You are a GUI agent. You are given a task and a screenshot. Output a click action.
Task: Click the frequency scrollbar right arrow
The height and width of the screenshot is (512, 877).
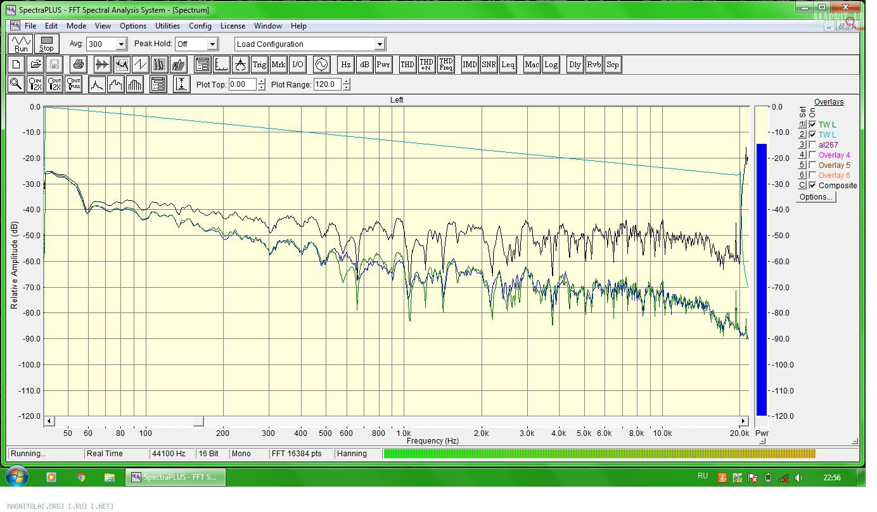click(744, 421)
